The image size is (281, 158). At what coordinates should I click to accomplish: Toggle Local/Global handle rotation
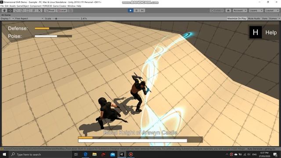(61, 11)
